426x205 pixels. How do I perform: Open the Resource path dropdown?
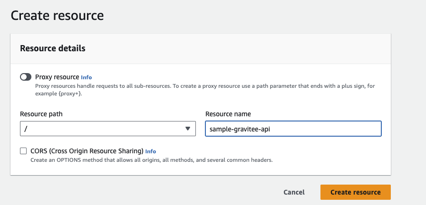(108, 129)
